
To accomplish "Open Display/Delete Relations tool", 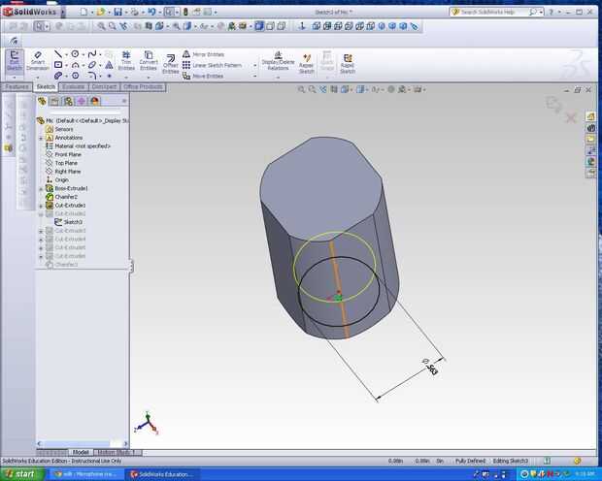I will 278,62.
